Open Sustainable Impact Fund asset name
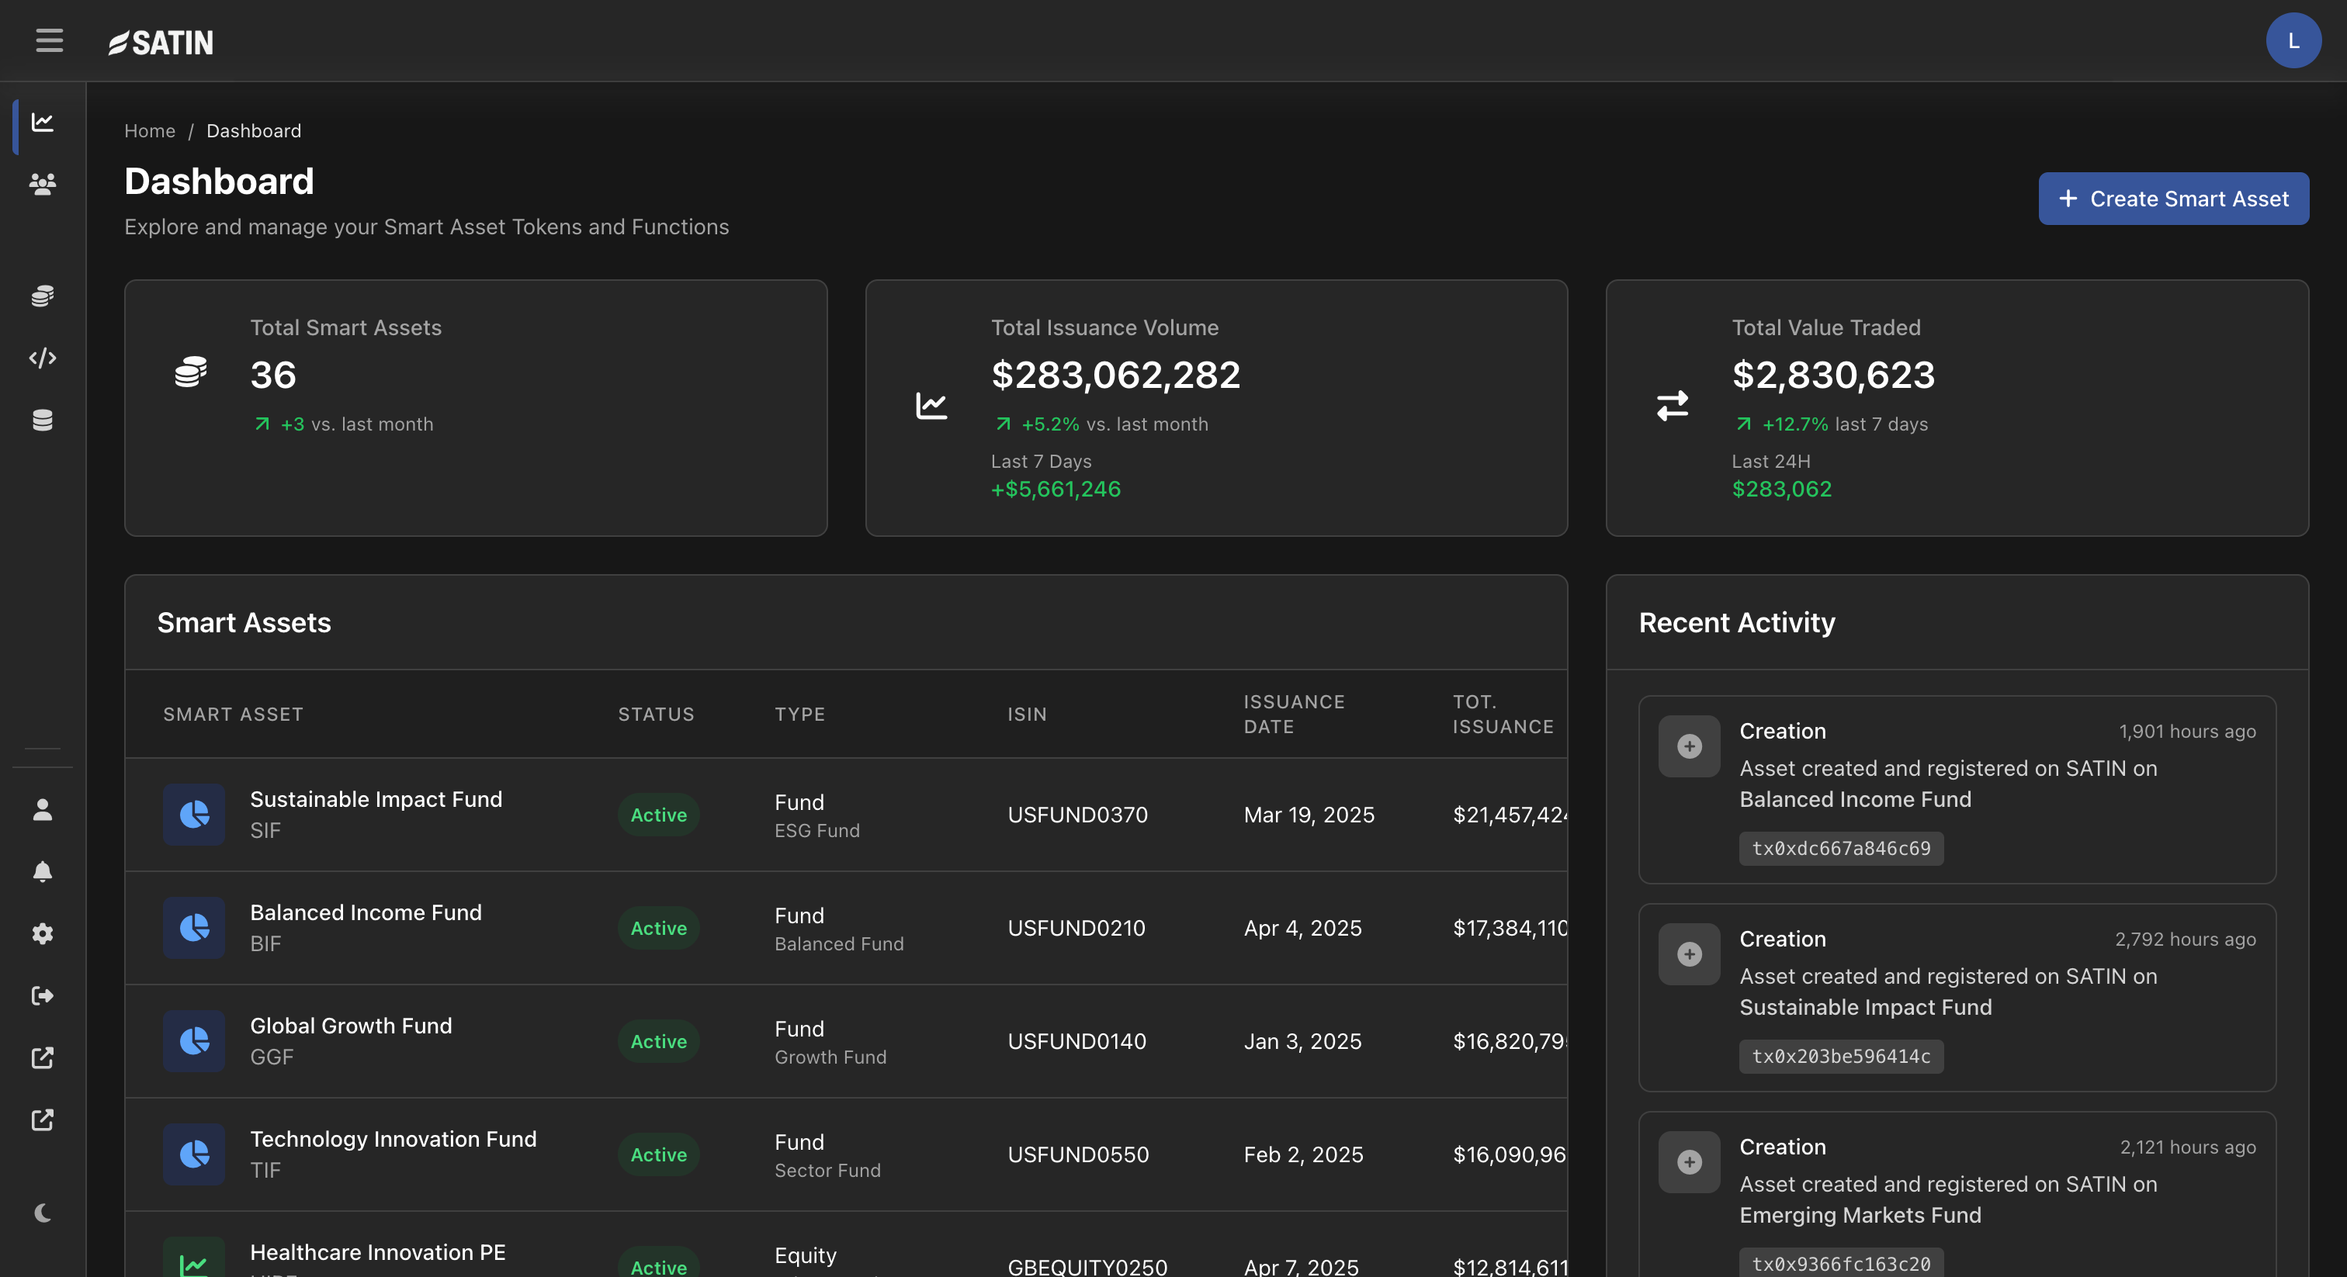 tap(376, 799)
